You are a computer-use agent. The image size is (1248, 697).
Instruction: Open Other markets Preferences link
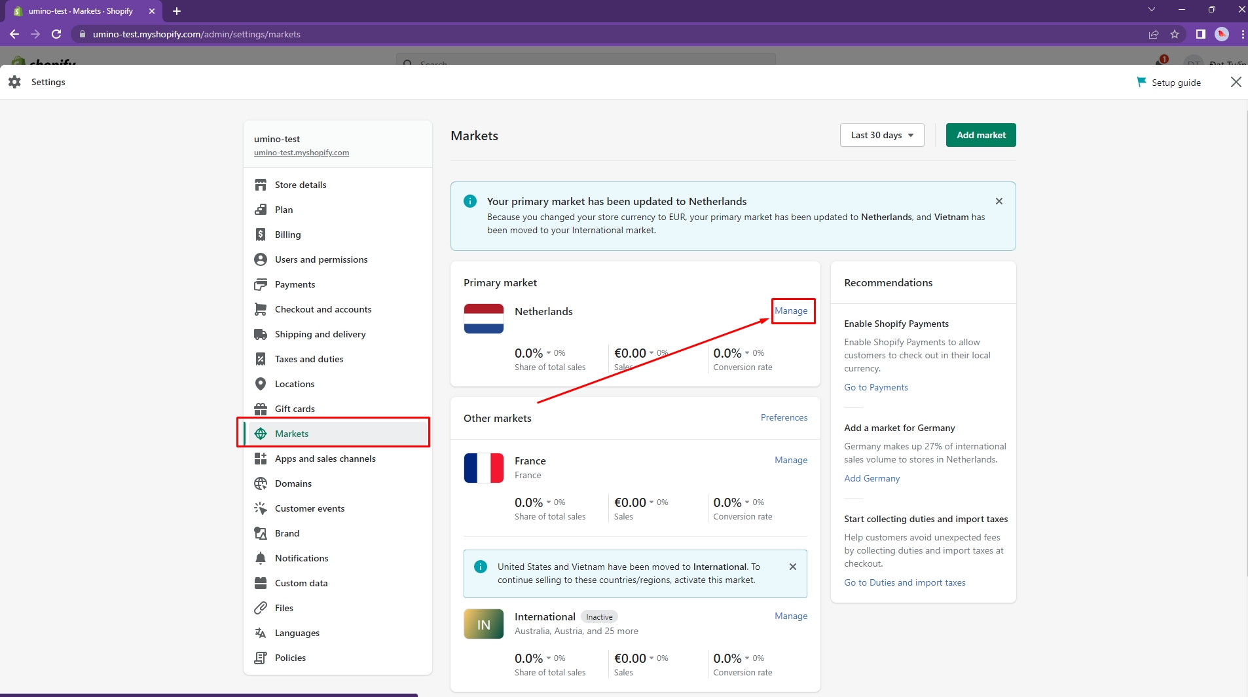[784, 417]
